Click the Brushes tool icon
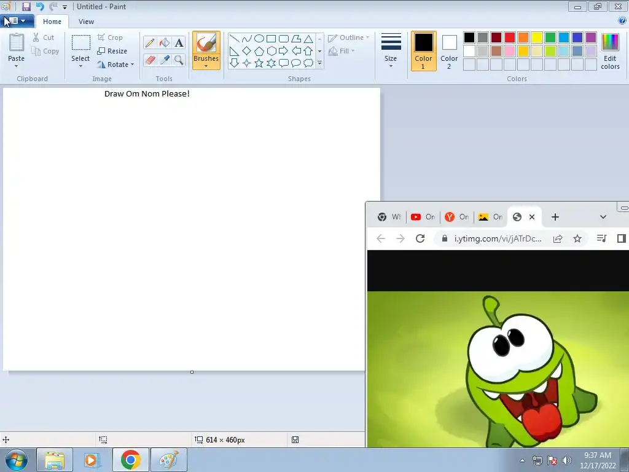 pyautogui.click(x=206, y=42)
